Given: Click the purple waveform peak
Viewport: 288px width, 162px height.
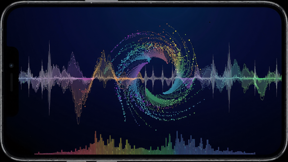Looking at the screenshot, I should click(73, 65).
